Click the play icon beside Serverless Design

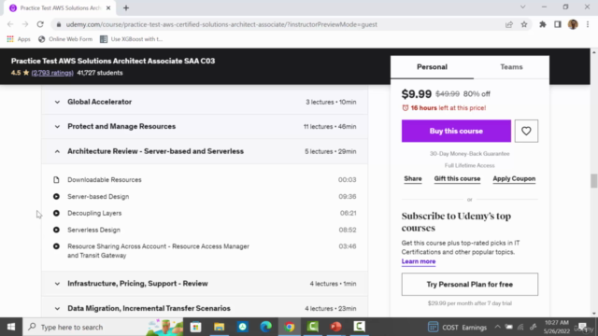coord(56,230)
